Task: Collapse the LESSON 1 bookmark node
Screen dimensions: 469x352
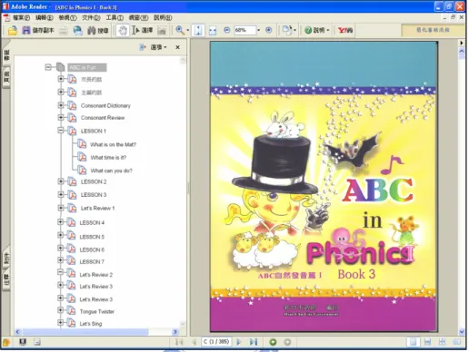Action: (61, 131)
